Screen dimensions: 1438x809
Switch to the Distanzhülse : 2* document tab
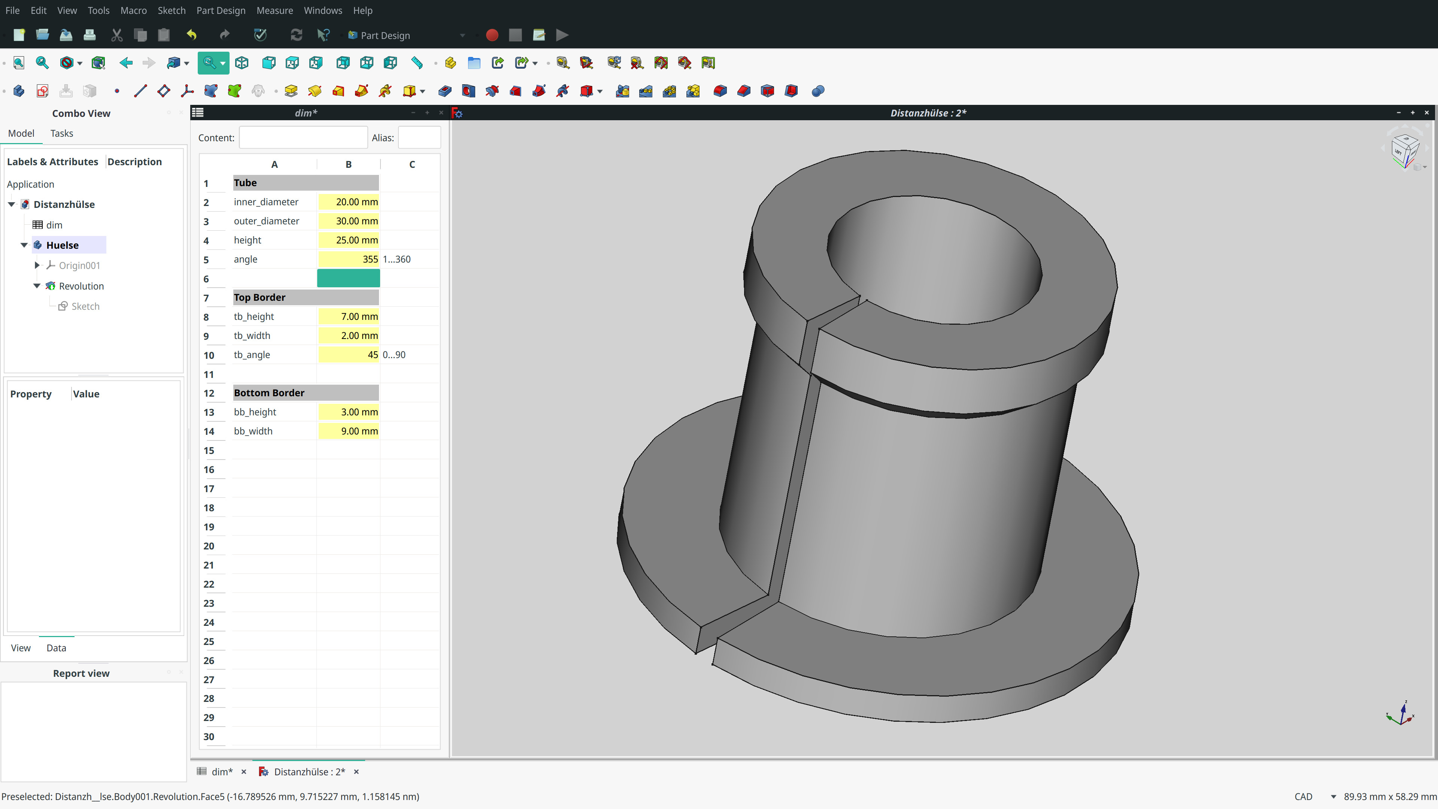310,772
